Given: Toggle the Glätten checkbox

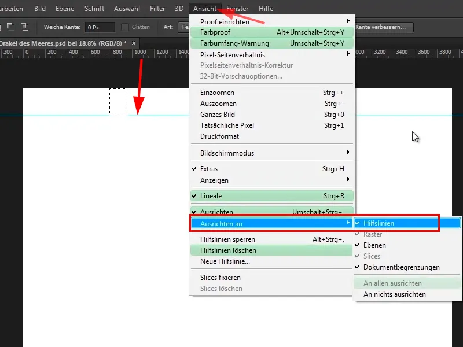Looking at the screenshot, I should point(125,27).
